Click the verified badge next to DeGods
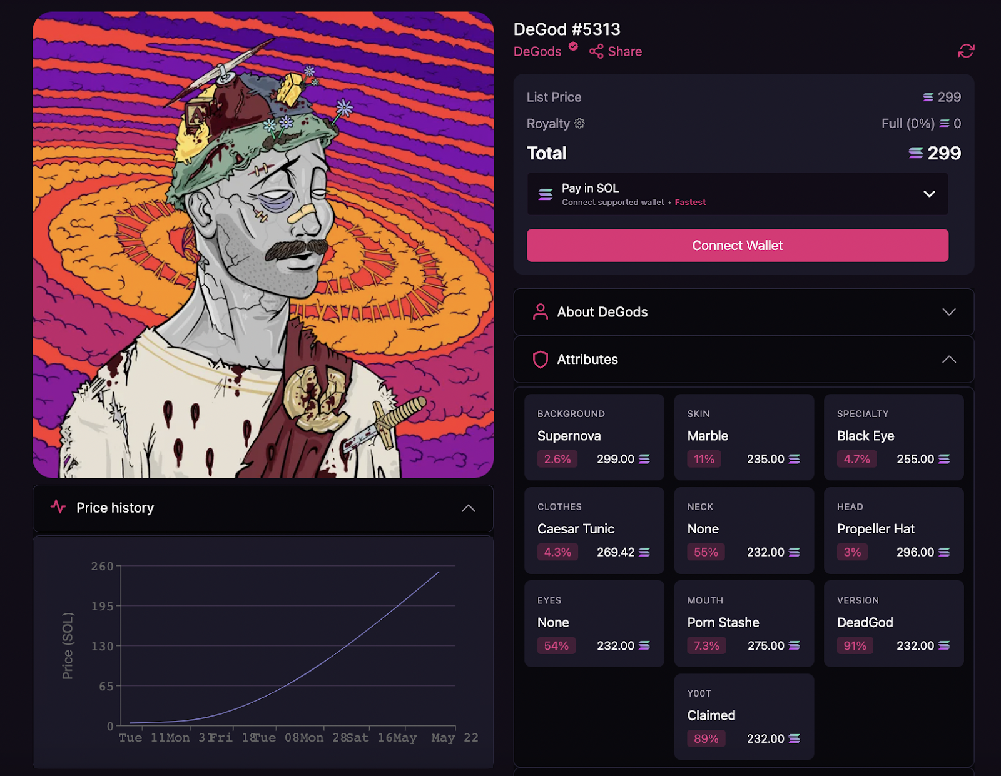The width and height of the screenshot is (1001, 776). [573, 46]
